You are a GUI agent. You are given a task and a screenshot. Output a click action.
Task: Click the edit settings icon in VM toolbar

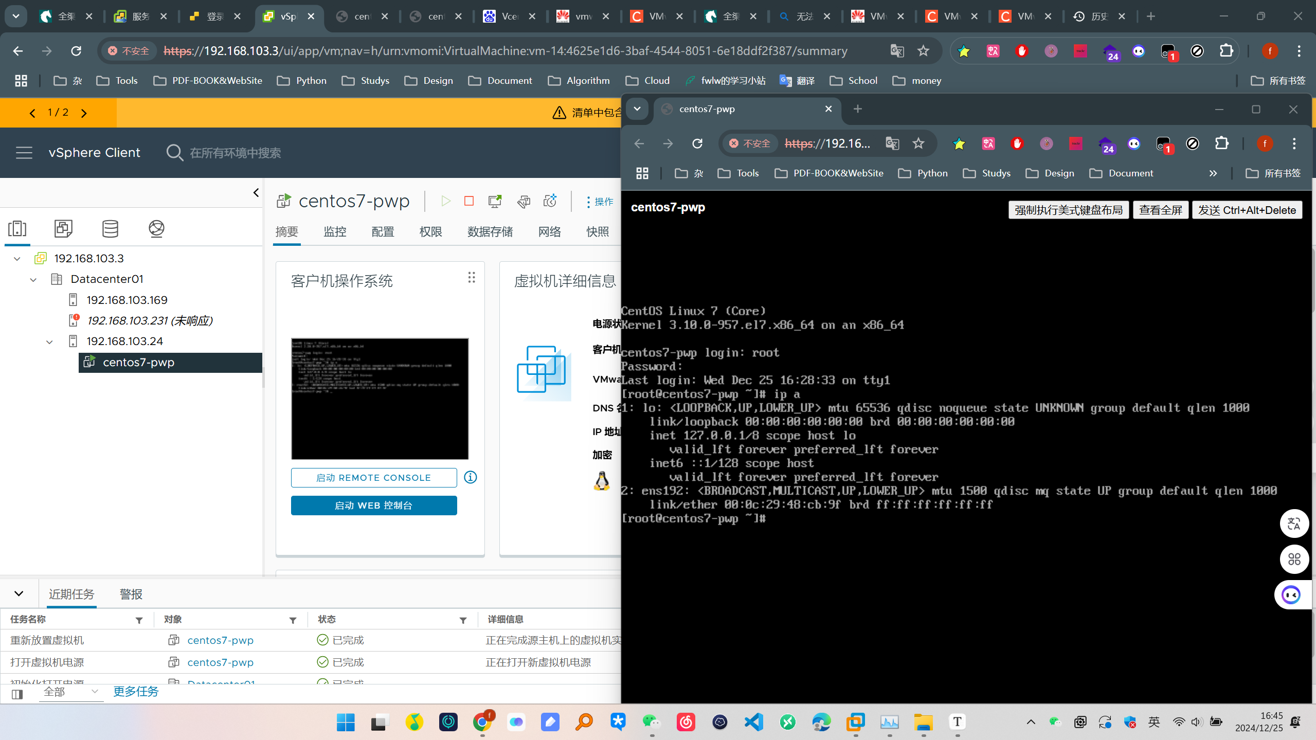pyautogui.click(x=524, y=201)
